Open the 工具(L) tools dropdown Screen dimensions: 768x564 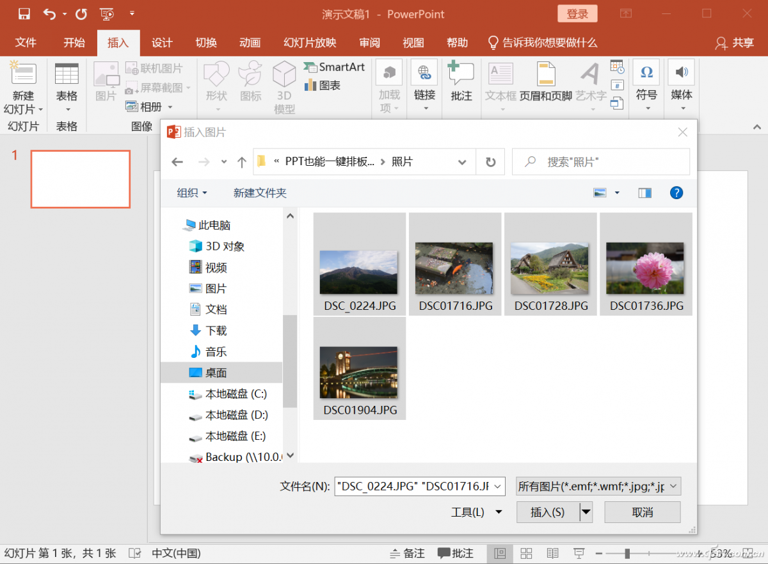(476, 512)
